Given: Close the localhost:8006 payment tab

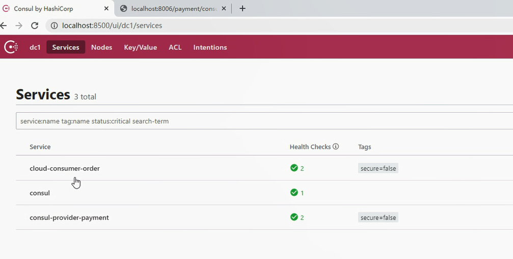Looking at the screenshot, I should click(224, 9).
